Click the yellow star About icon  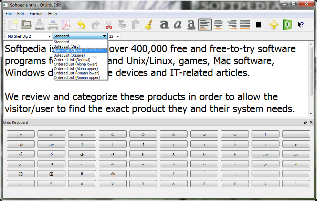[x=274, y=25]
